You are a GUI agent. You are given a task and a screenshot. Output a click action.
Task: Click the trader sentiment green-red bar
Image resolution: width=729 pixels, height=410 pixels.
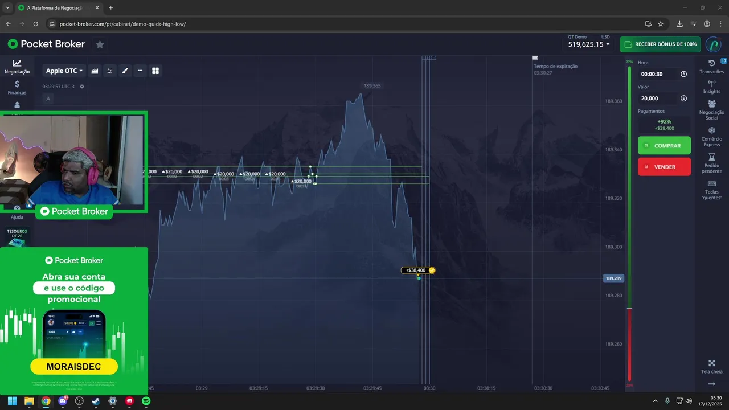point(629,223)
